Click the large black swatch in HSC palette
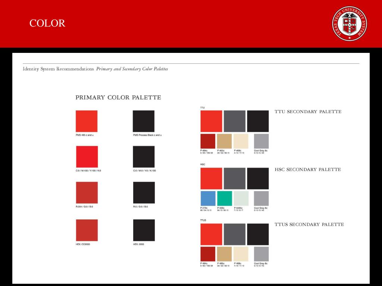This screenshot has height=286, width=382. pyautogui.click(x=258, y=178)
